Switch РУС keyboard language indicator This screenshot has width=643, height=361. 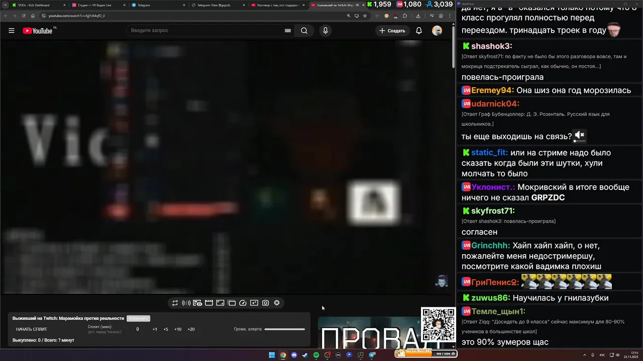click(x=602, y=355)
